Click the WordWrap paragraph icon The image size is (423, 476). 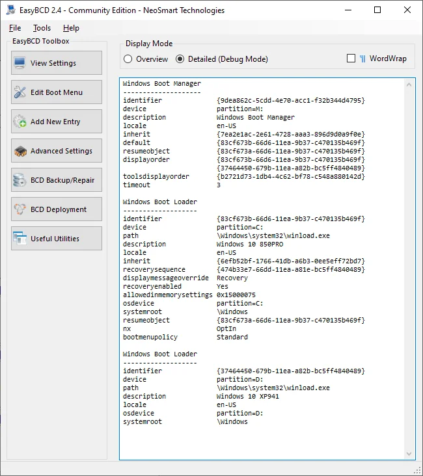tap(362, 59)
